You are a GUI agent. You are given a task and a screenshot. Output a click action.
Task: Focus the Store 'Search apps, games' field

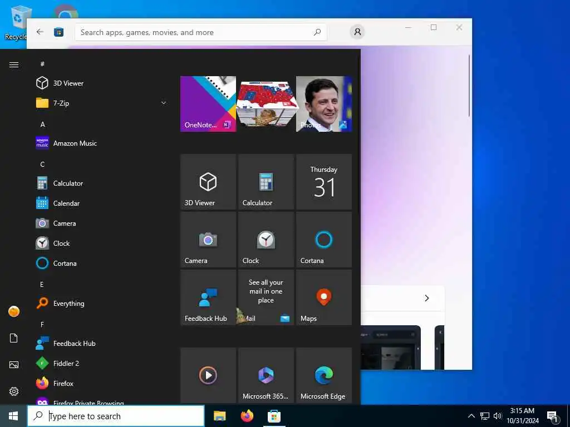point(200,32)
